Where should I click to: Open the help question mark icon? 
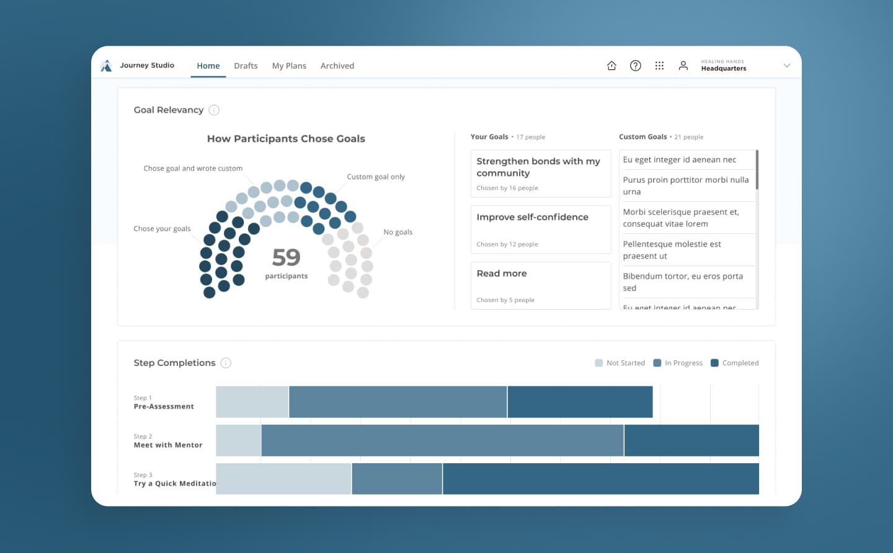coord(635,66)
